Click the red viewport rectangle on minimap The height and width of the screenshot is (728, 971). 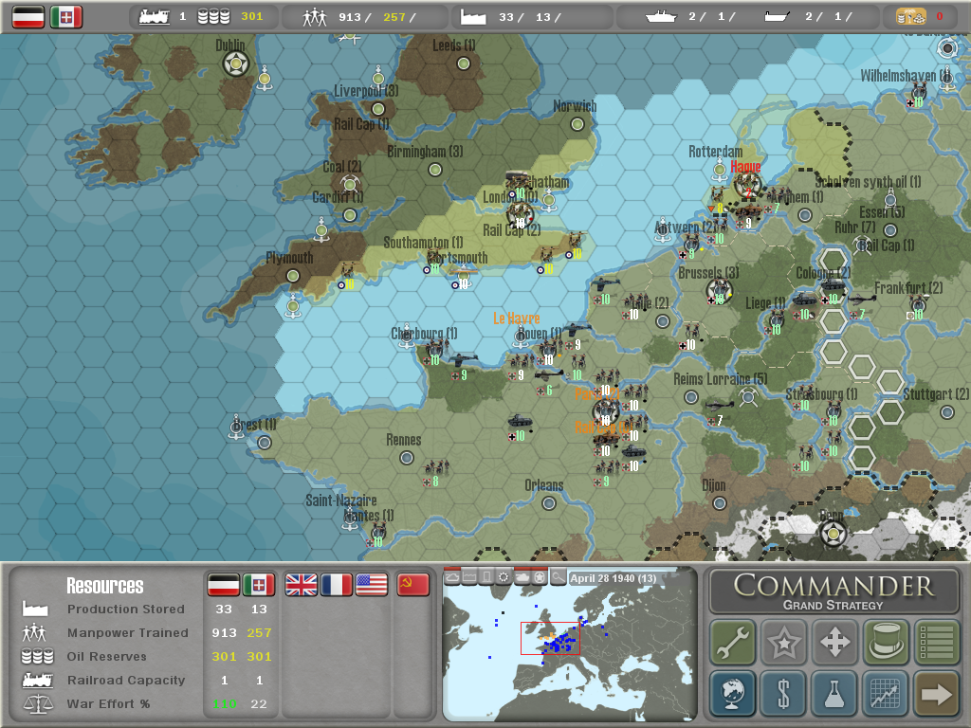(550, 638)
